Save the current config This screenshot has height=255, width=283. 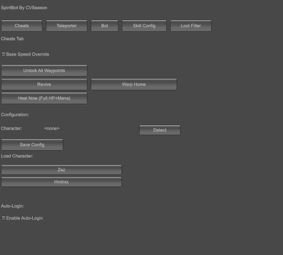tap(32, 145)
